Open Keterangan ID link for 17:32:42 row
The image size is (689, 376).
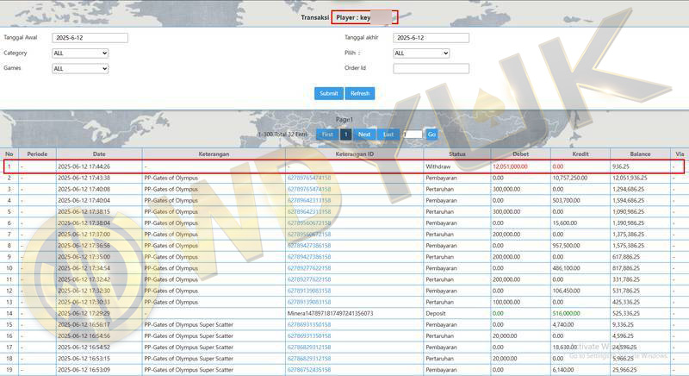[309, 279]
